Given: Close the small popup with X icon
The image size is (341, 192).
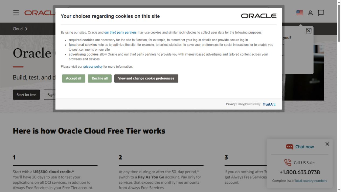Looking at the screenshot, I should (x=309, y=31).
